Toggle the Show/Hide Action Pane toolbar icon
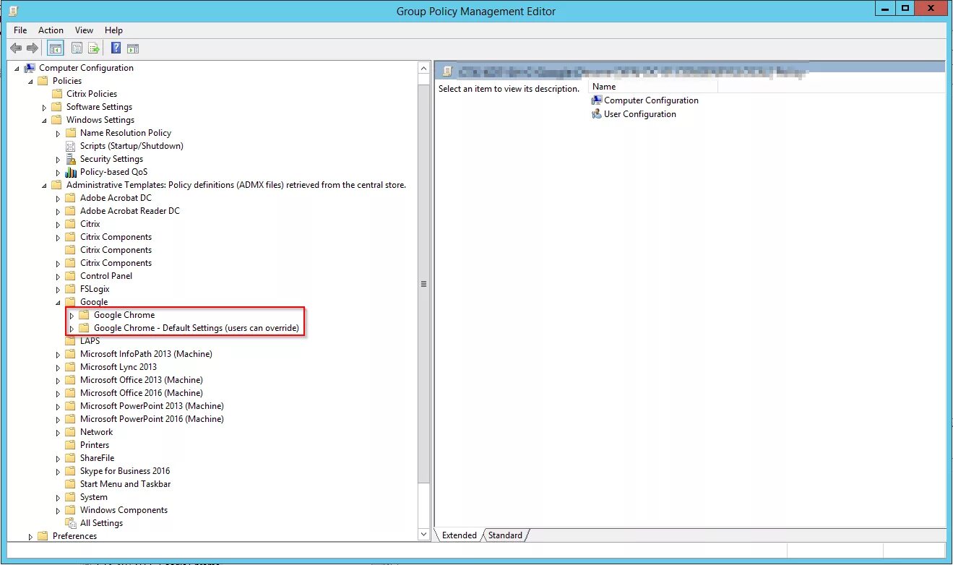The image size is (953, 565). click(x=132, y=48)
